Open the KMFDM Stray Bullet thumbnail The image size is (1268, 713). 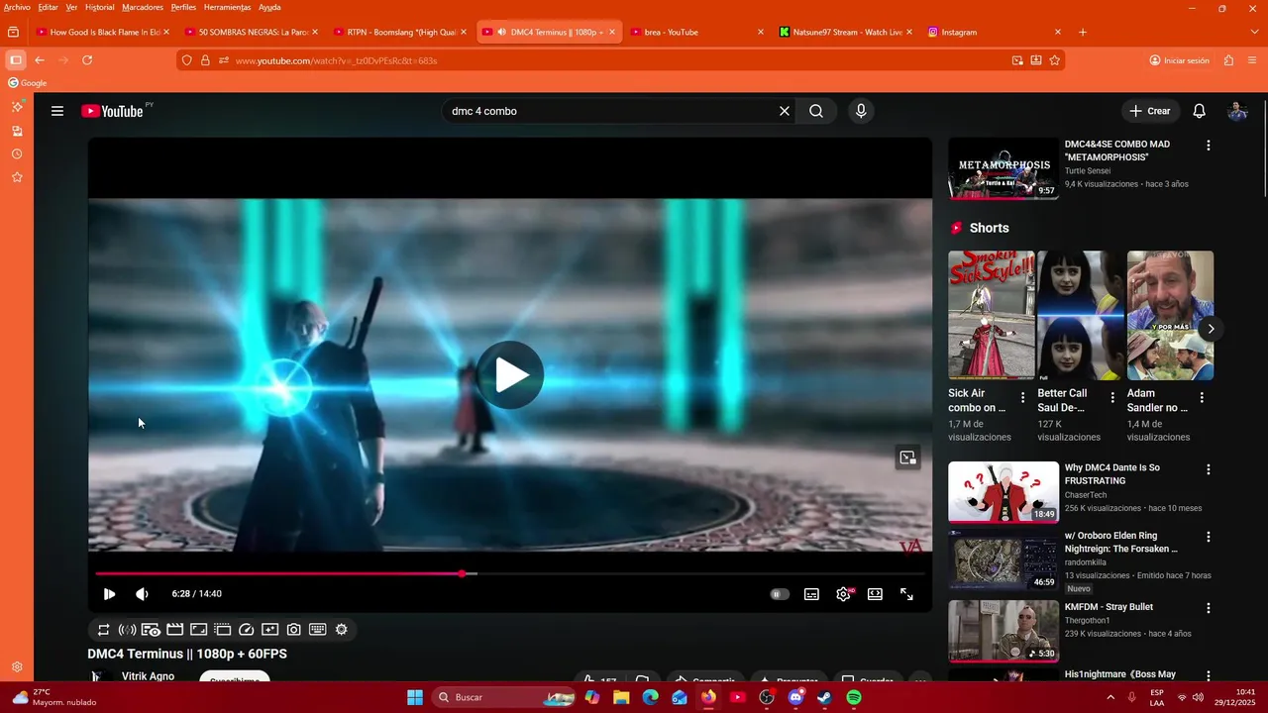coord(1004,631)
